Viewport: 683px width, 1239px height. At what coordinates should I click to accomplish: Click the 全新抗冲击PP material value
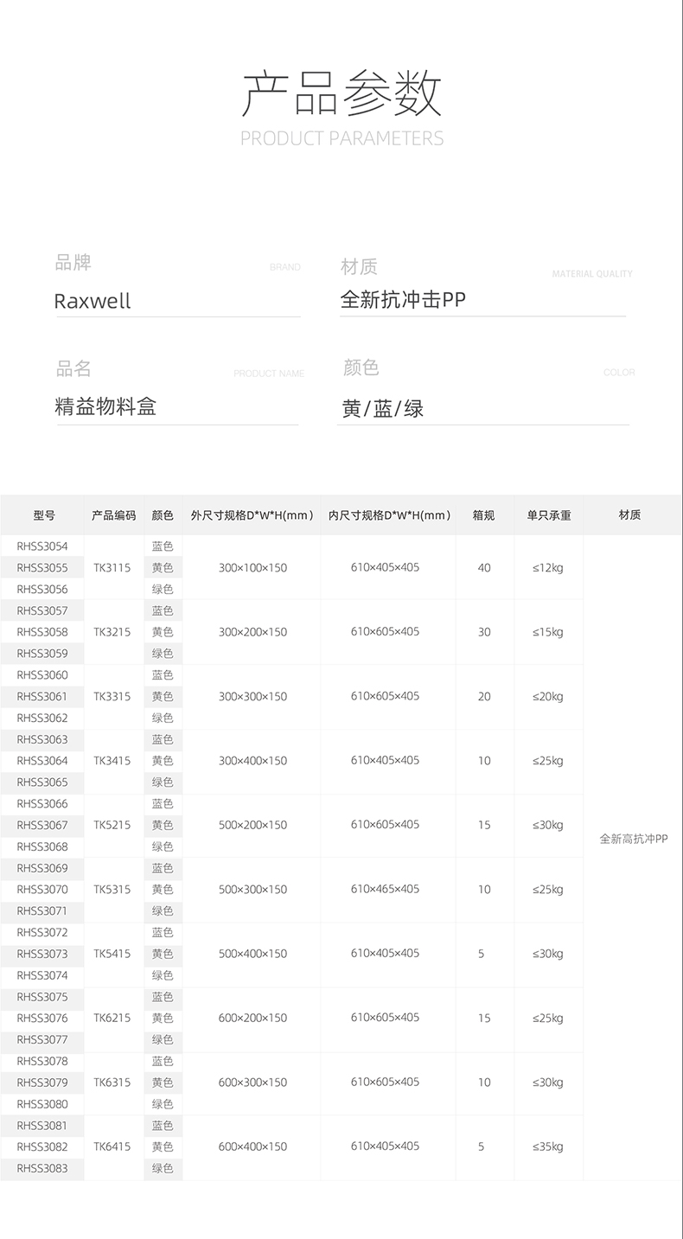coord(403,300)
